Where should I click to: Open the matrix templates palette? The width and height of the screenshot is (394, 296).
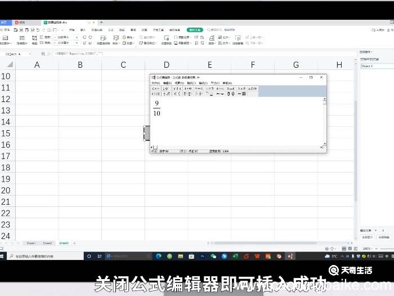point(241,94)
